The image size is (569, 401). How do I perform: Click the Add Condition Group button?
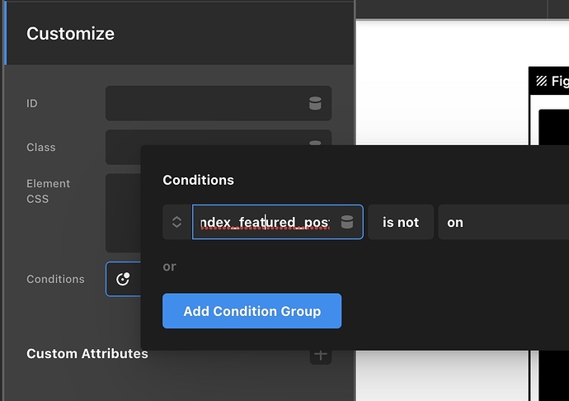[252, 311]
